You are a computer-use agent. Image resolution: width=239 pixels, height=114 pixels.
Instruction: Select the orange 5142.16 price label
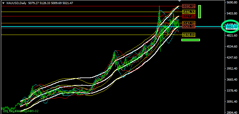189,23
